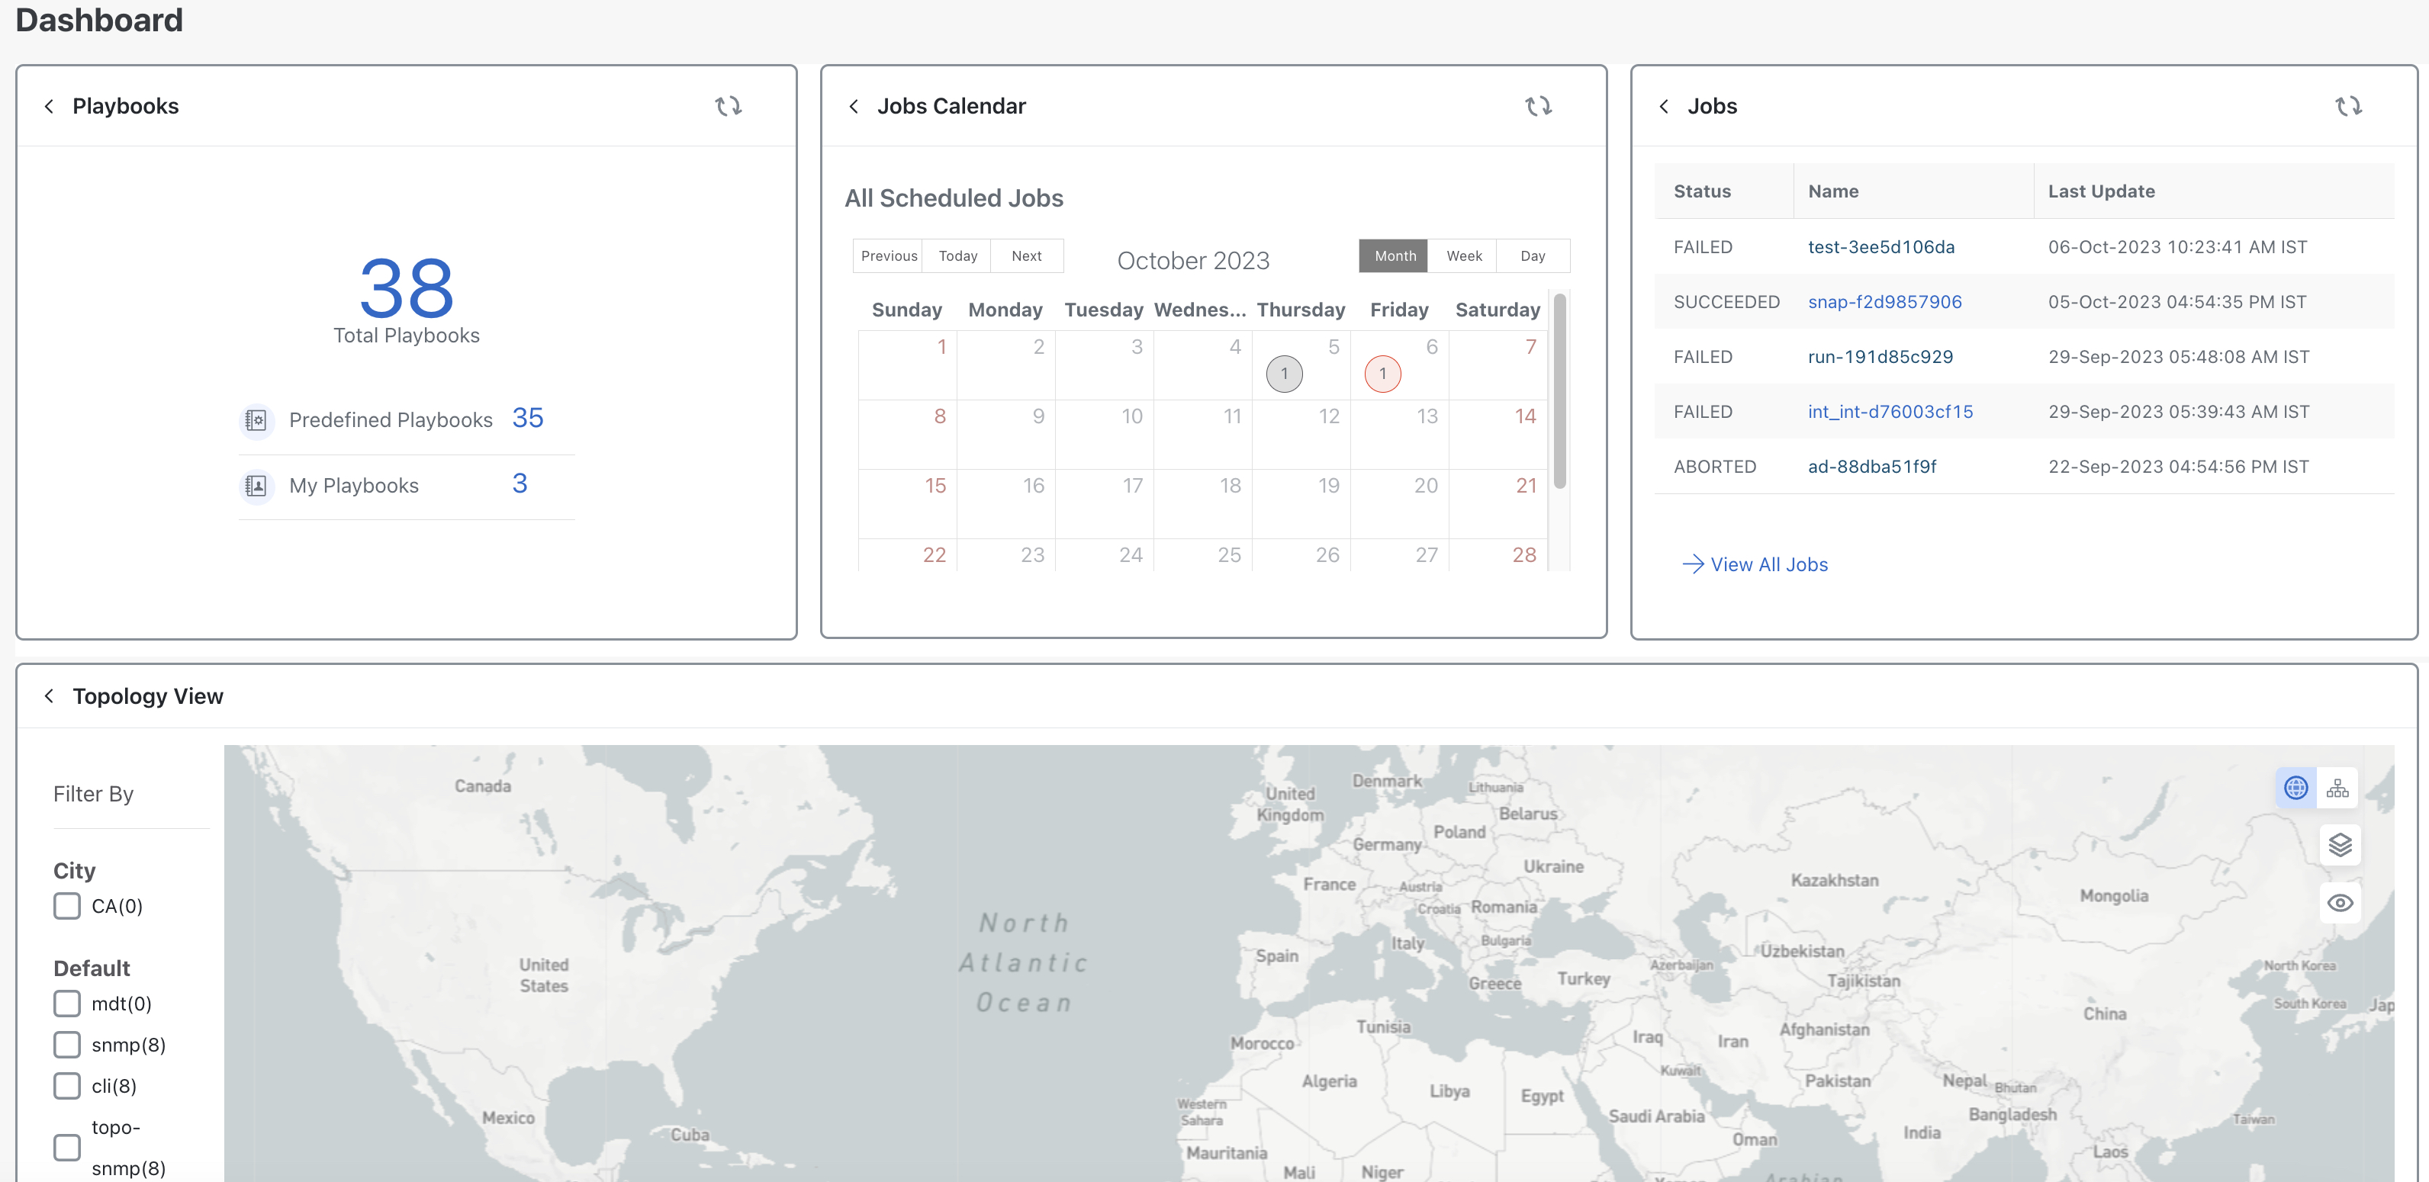The height and width of the screenshot is (1182, 2429).
Task: Enable the mdt(0) default checkbox
Action: click(x=65, y=1004)
